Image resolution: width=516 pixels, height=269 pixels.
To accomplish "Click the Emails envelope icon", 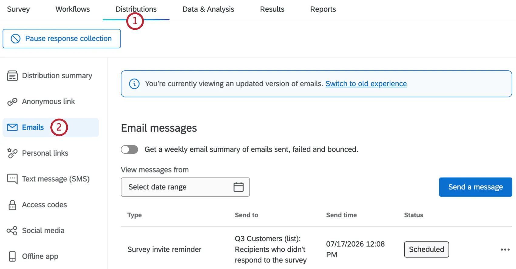I will click(x=12, y=128).
